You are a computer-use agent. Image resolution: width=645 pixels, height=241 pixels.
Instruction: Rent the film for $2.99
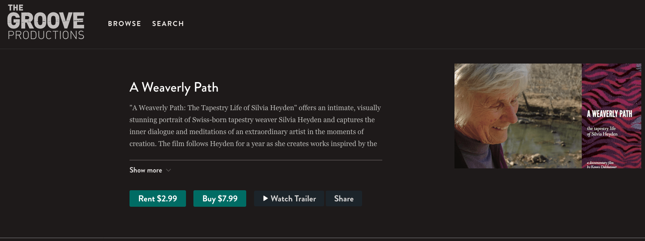coord(158,198)
